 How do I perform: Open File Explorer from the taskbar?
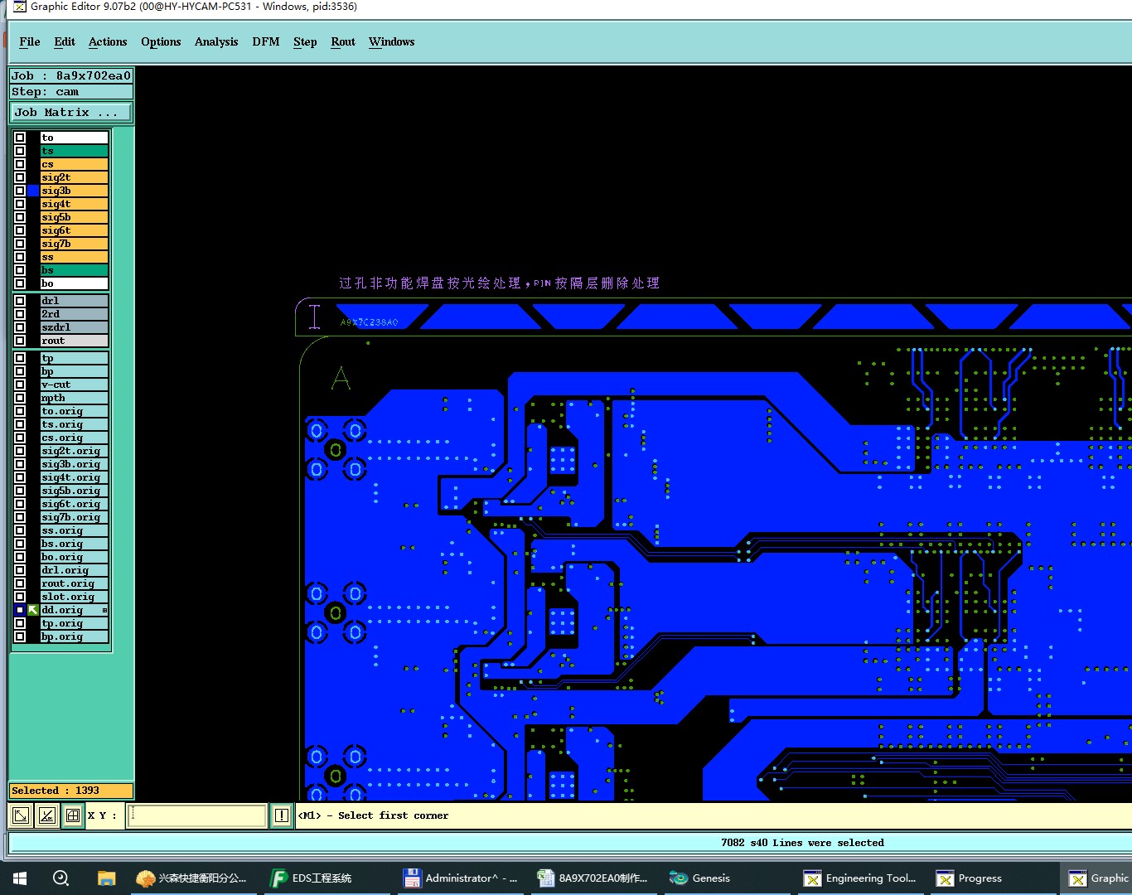pos(106,878)
